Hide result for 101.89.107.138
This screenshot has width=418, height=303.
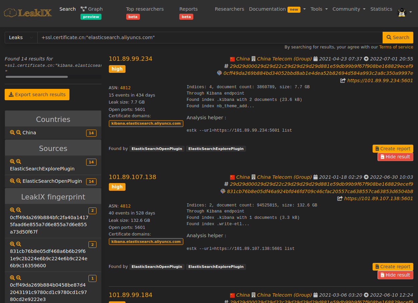point(395,275)
